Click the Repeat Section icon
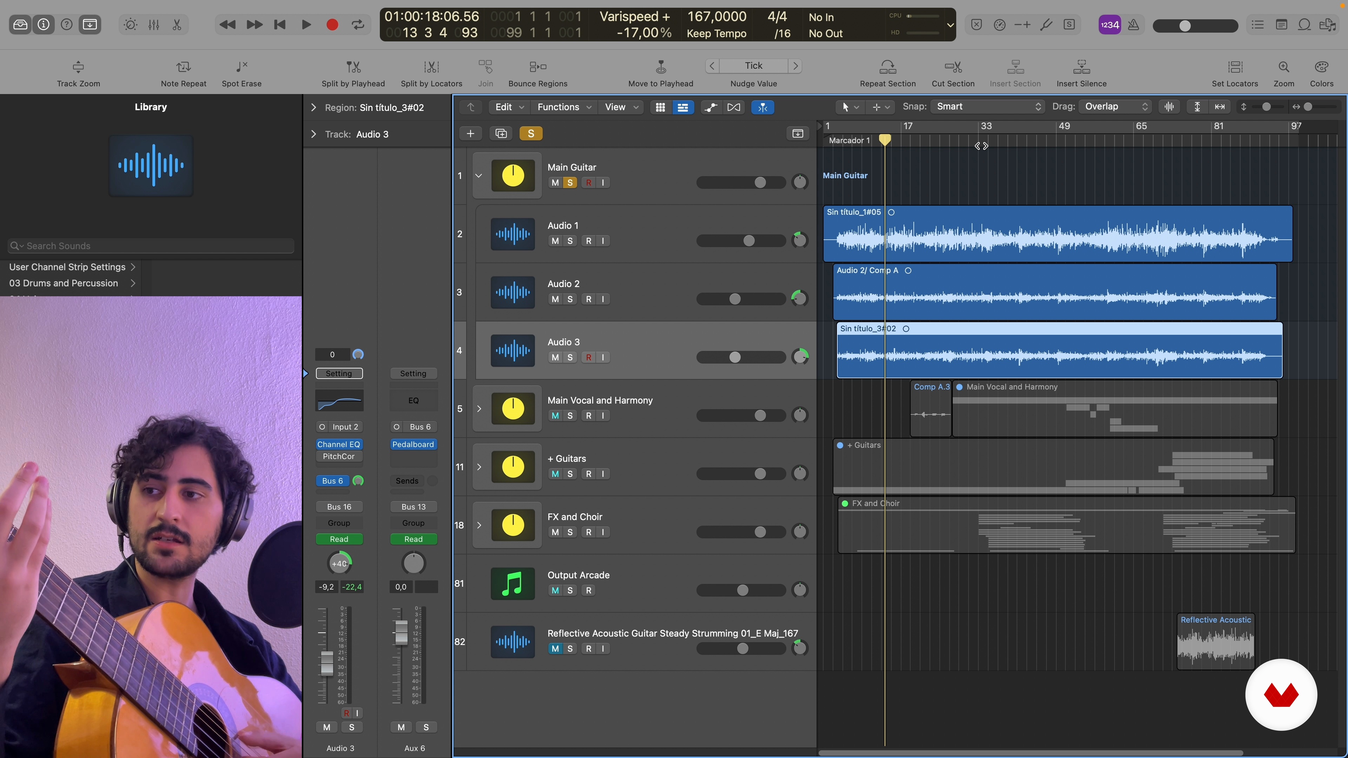Image resolution: width=1348 pixels, height=758 pixels. 887,67
